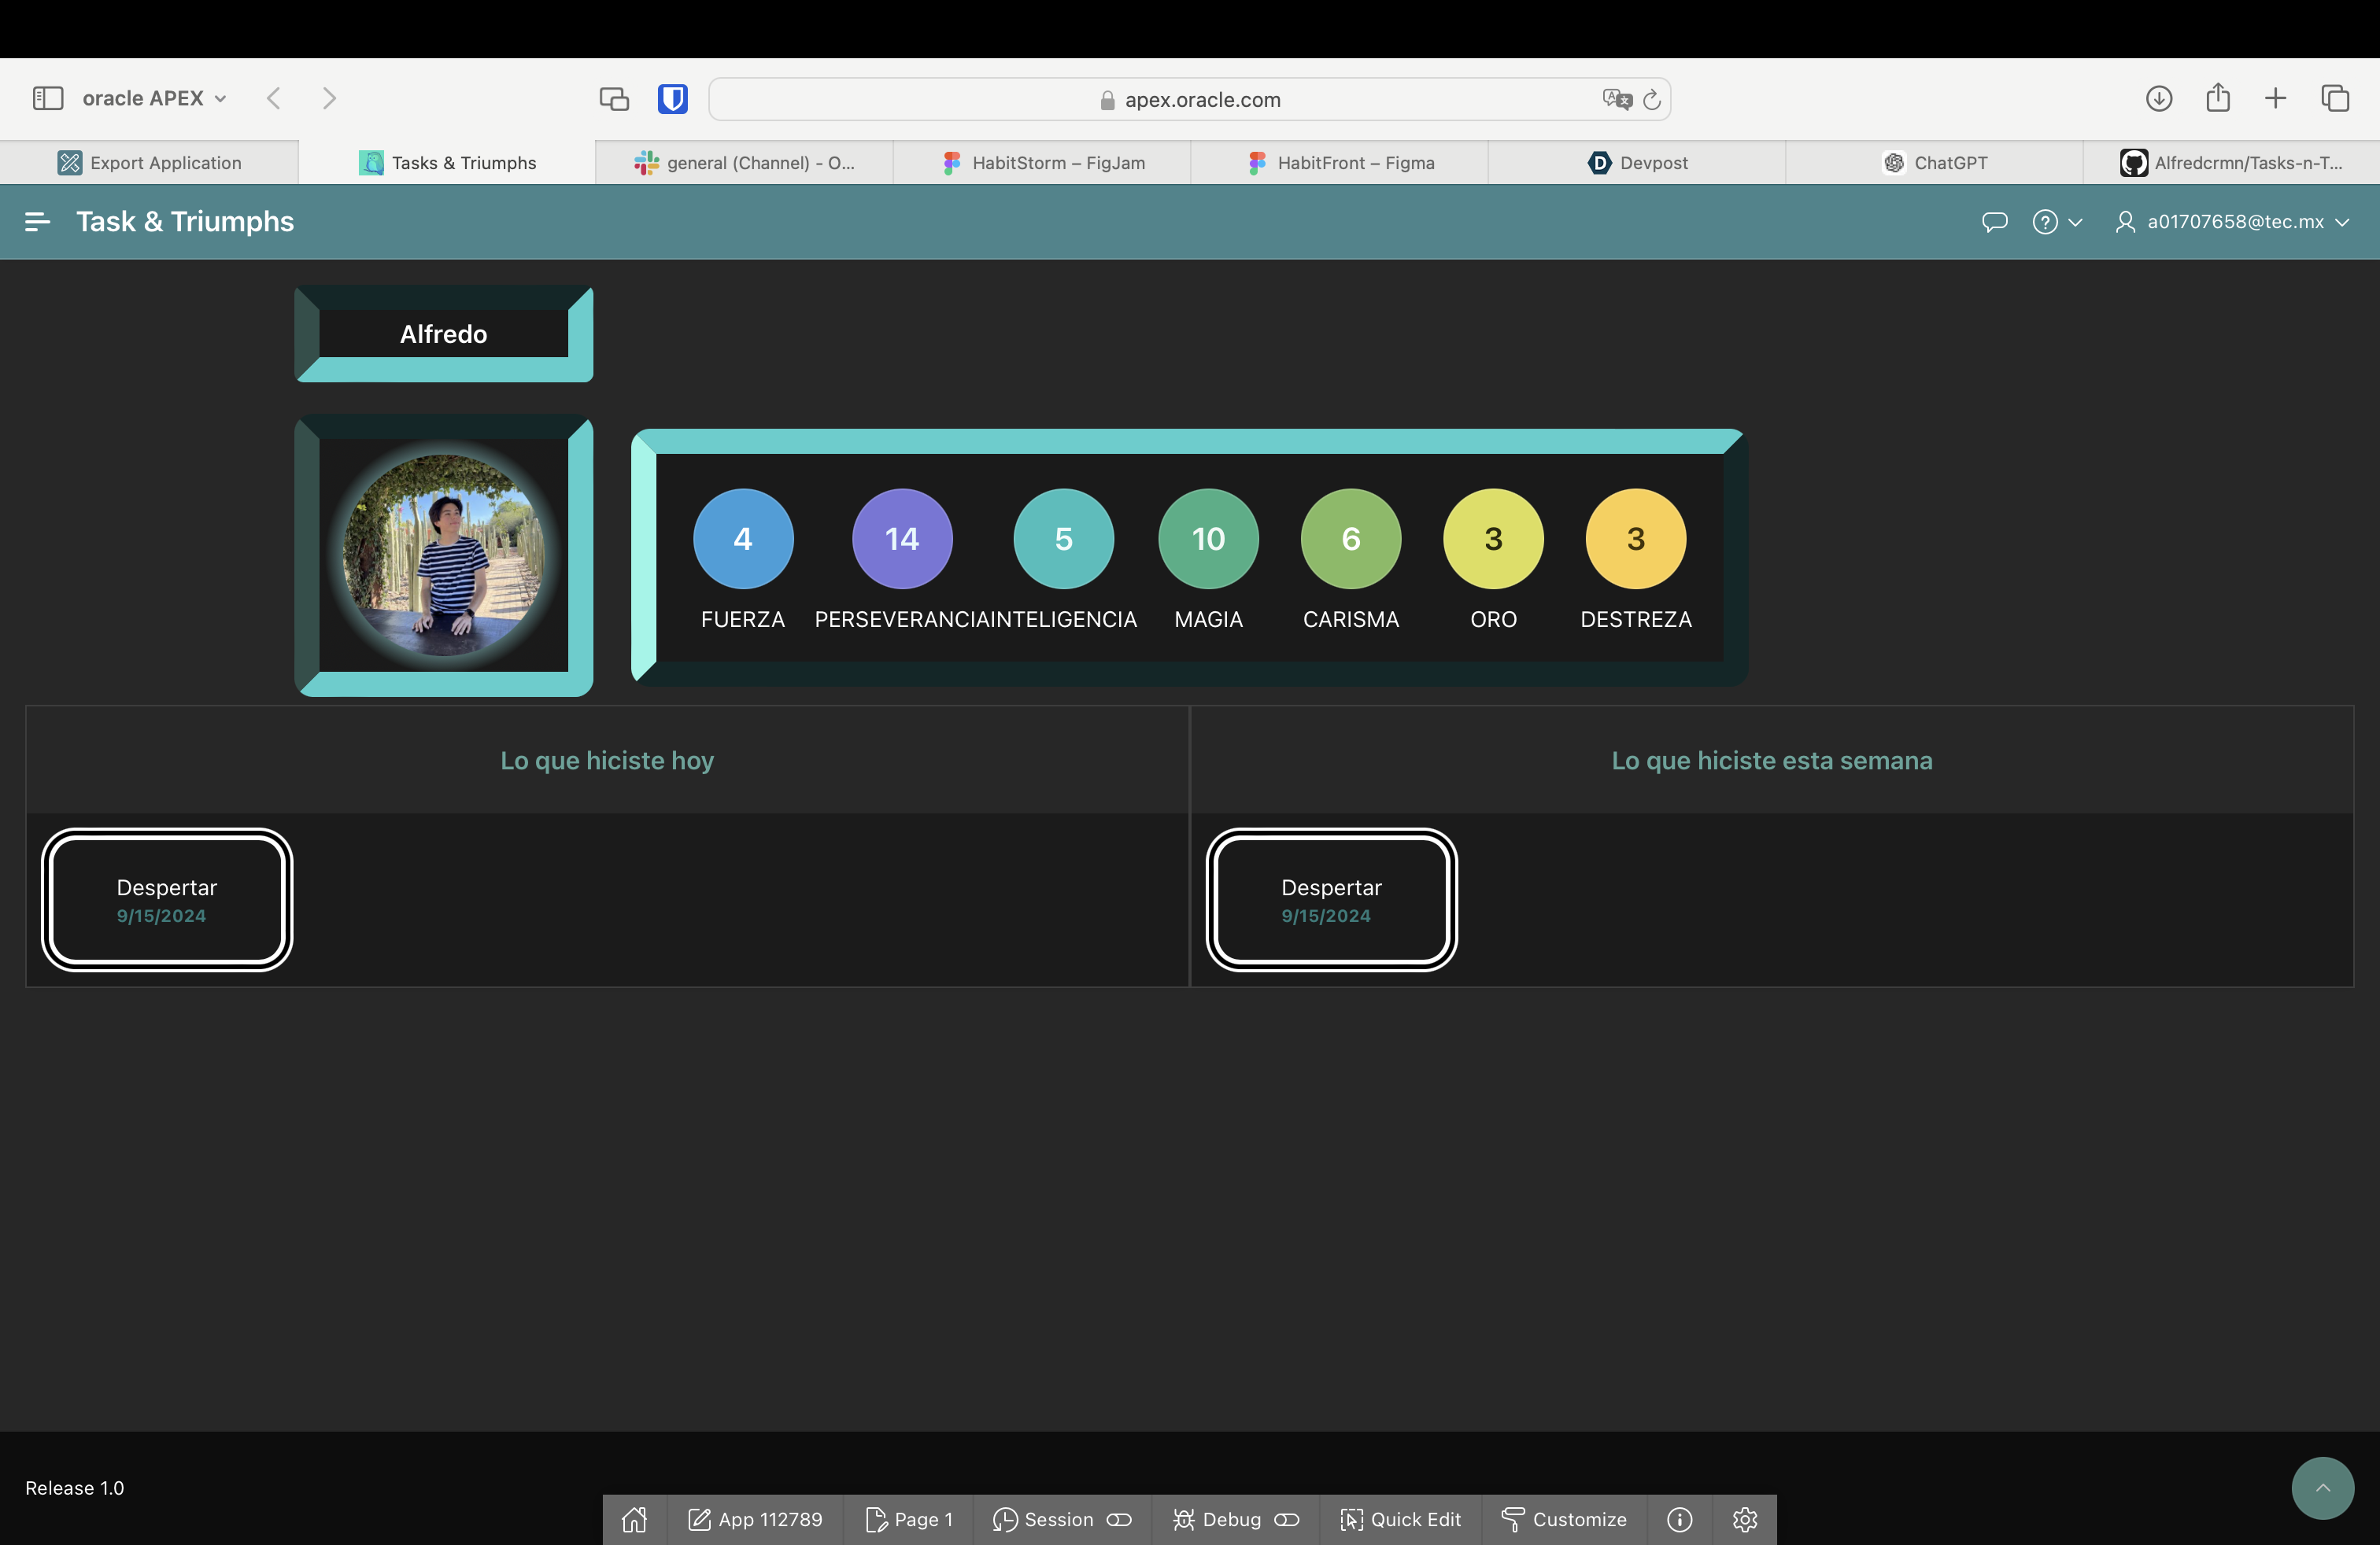Screen dimensions: 2380x1545
Task: Expand the help dropdown menu
Action: [2057, 222]
